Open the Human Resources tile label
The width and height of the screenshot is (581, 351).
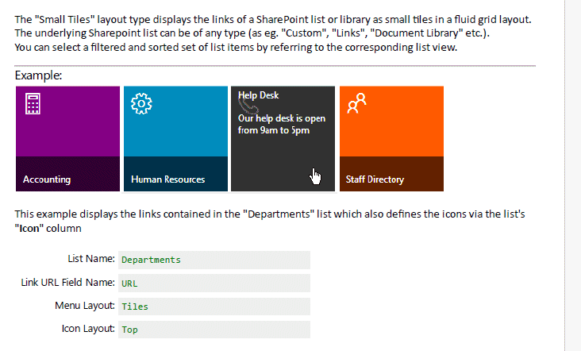[167, 179]
